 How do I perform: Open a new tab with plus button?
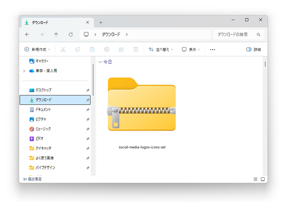101,22
